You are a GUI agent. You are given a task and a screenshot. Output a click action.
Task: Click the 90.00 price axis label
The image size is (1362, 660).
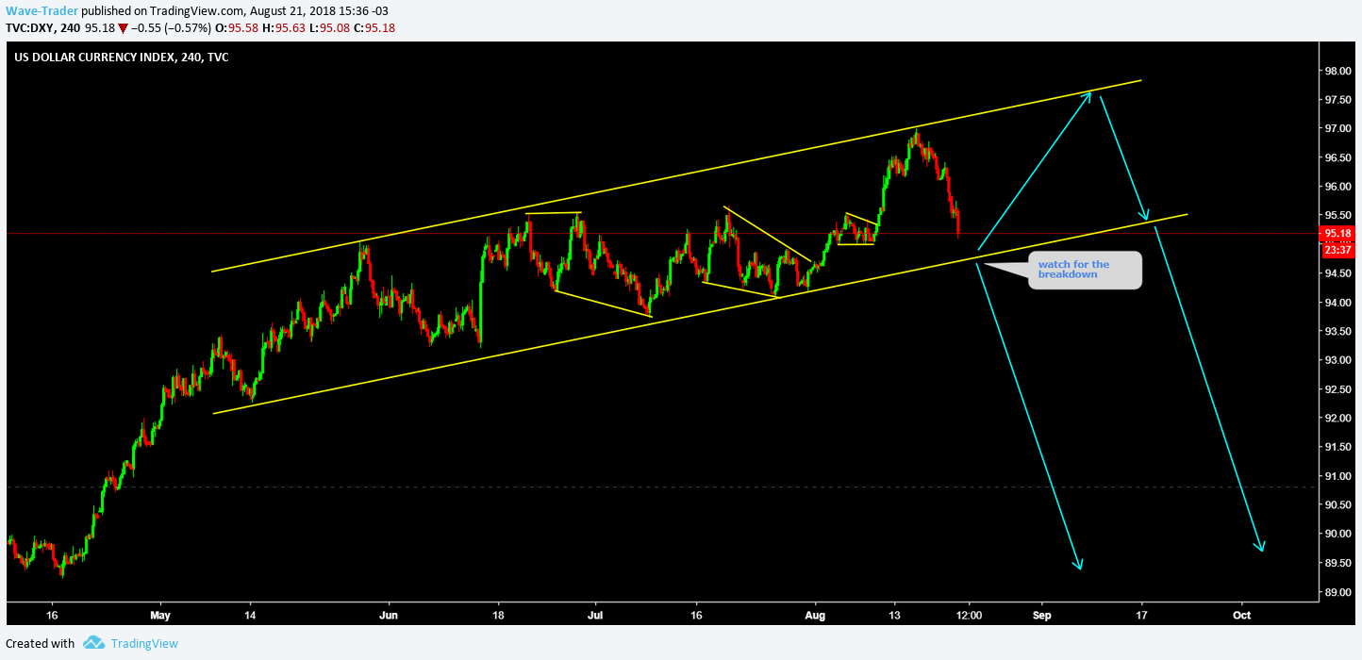(x=1337, y=534)
